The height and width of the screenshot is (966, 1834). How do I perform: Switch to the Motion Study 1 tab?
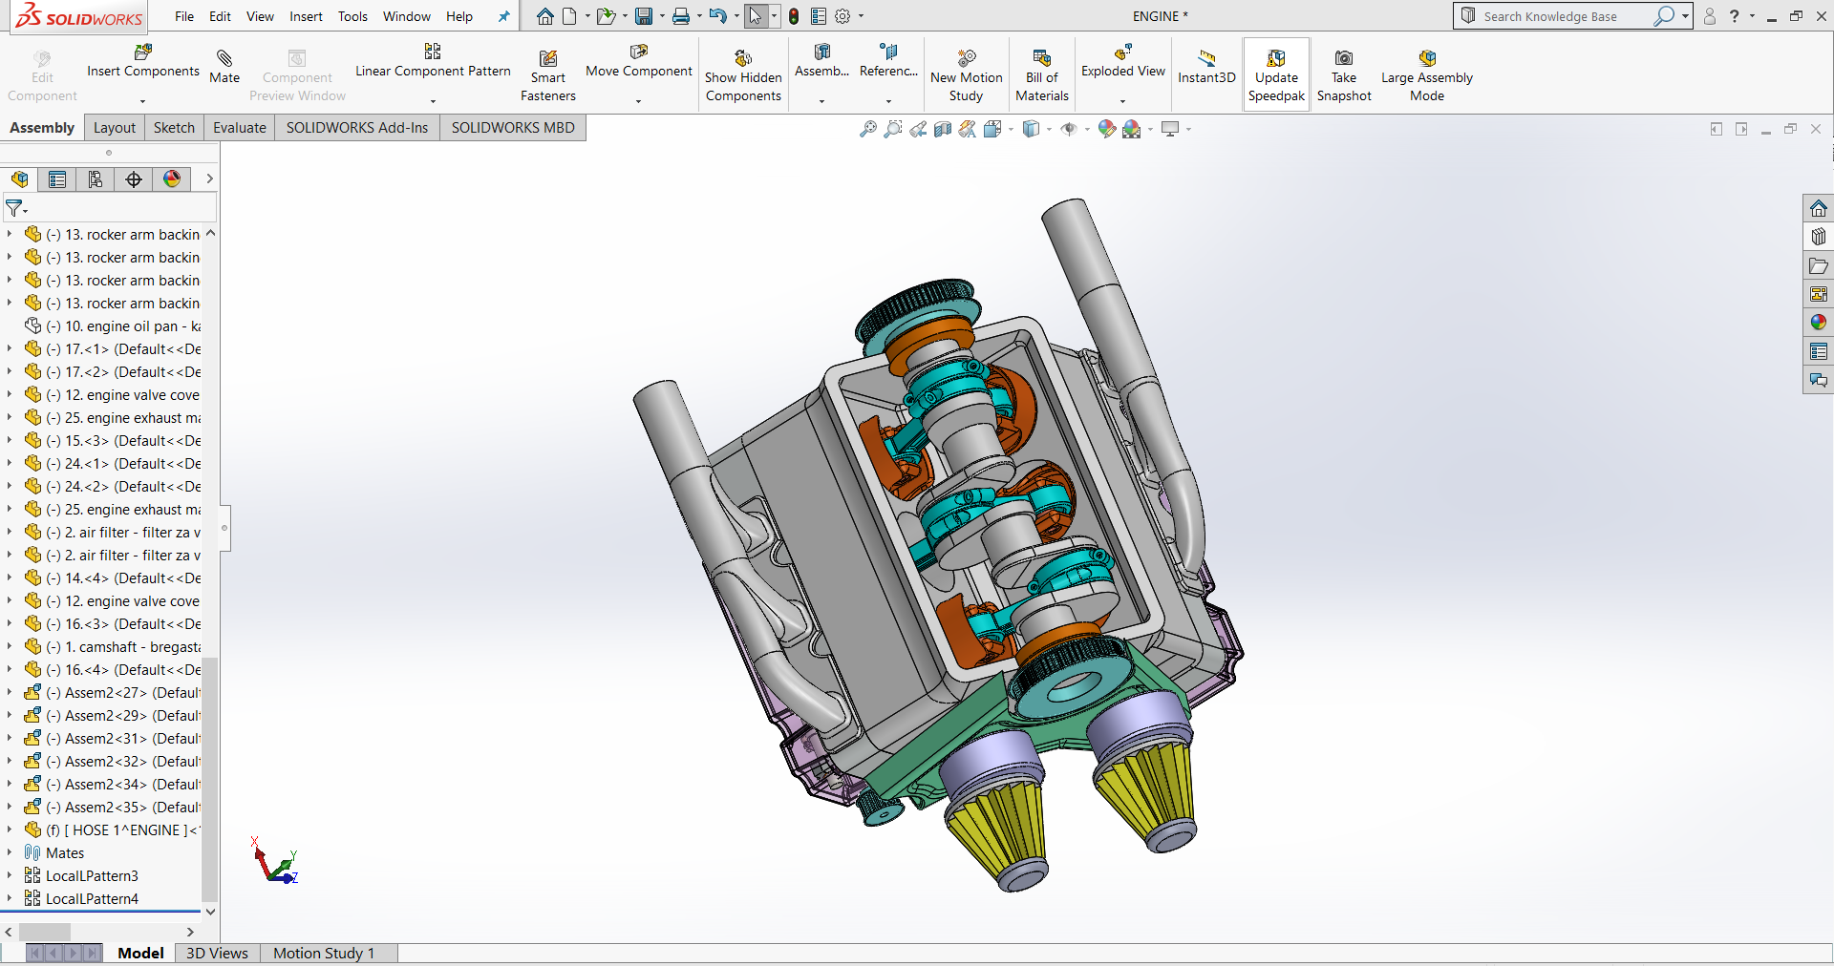pos(324,953)
